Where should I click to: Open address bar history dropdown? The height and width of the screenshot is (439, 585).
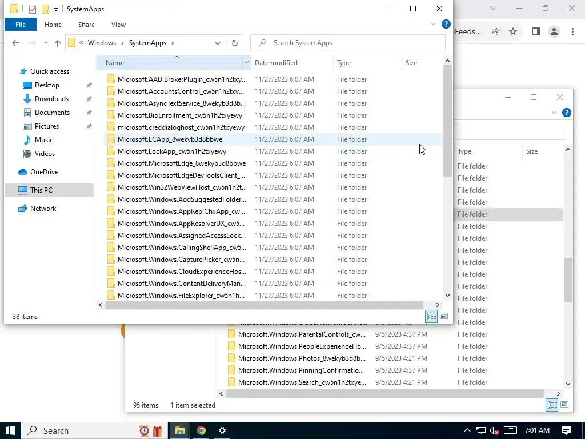pyautogui.click(x=218, y=43)
